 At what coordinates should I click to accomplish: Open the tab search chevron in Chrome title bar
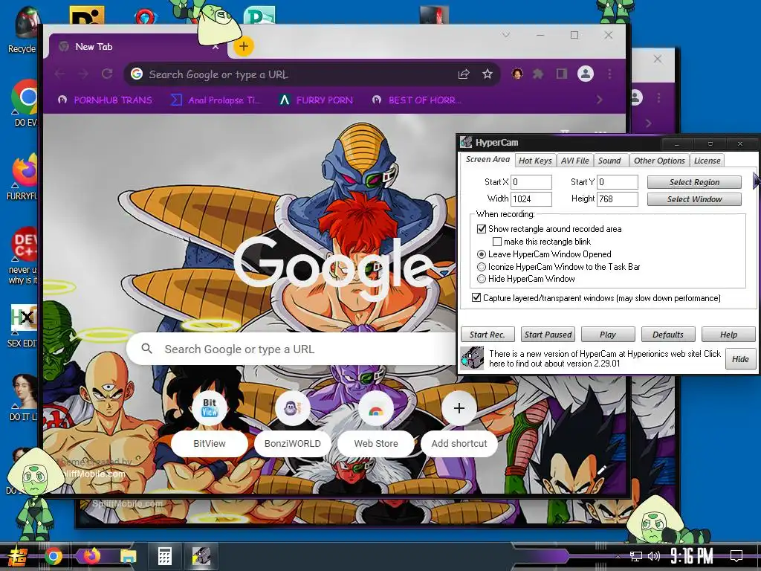(x=505, y=35)
